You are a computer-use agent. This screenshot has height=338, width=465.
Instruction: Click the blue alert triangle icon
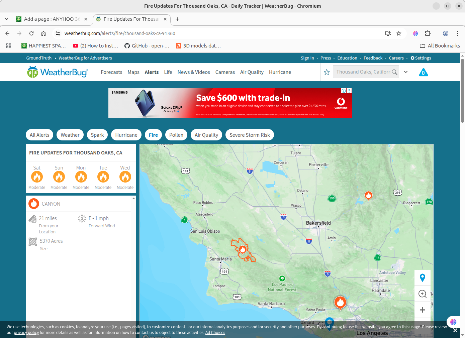tap(423, 72)
